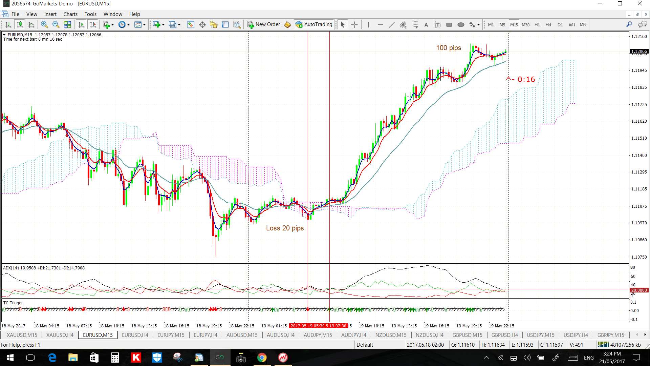Open the Insert menu
This screenshot has height=366, width=650.
point(50,14)
